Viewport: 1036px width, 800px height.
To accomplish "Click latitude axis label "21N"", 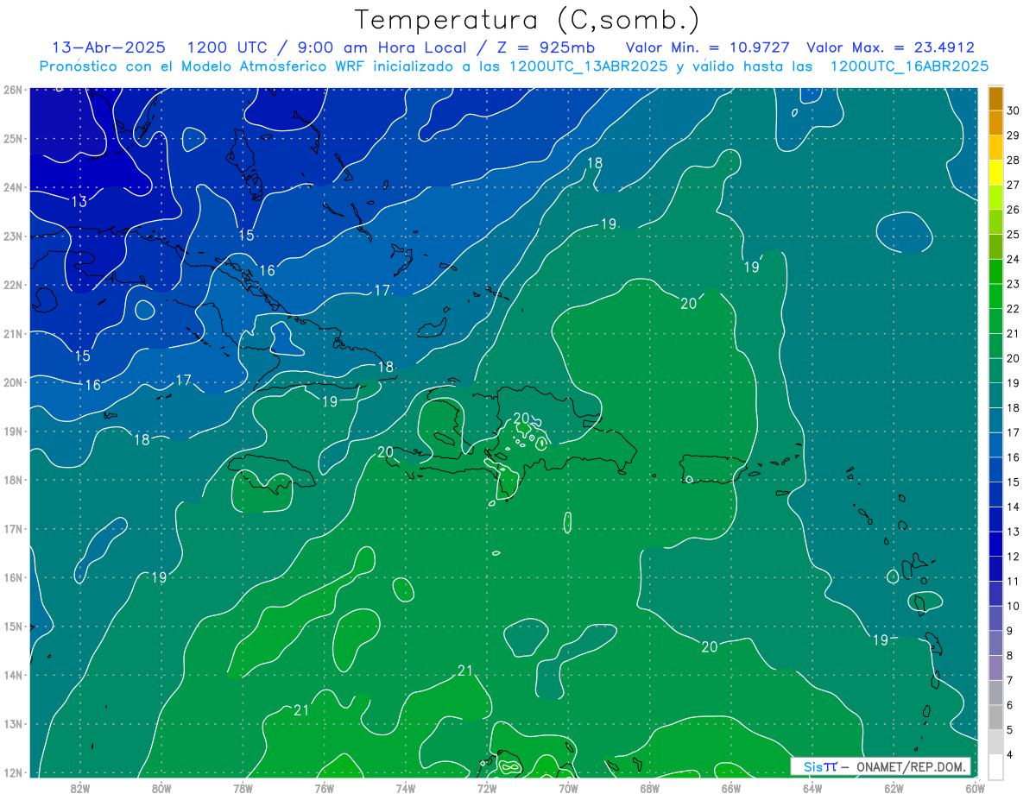I will point(12,333).
